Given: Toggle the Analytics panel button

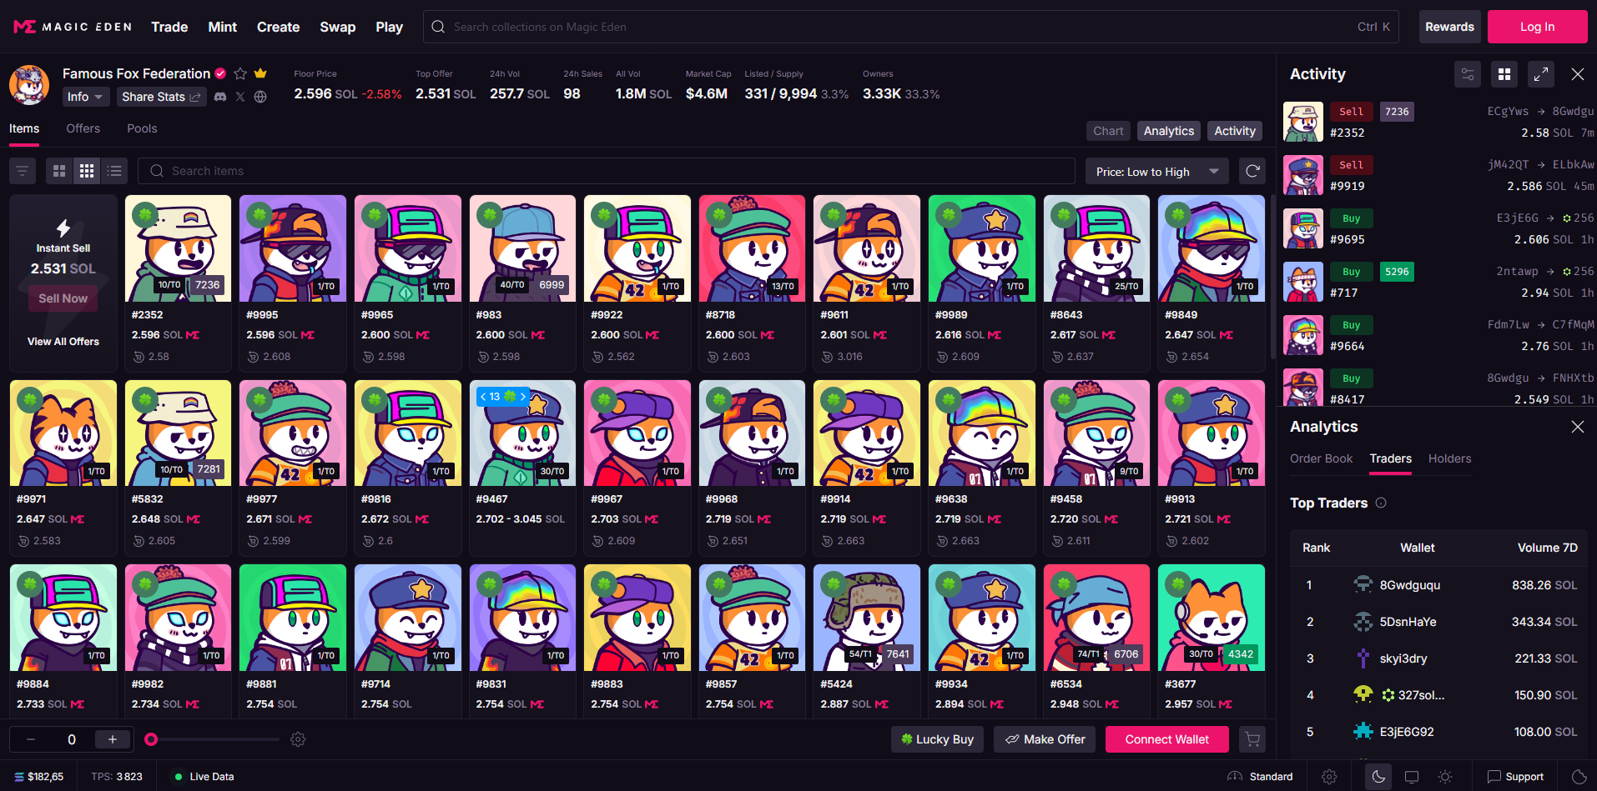Looking at the screenshot, I should click(x=1168, y=131).
